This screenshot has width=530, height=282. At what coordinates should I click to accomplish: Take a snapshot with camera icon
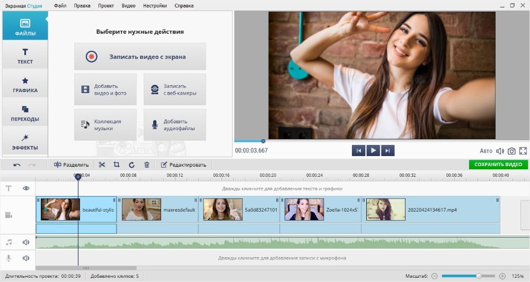point(511,151)
